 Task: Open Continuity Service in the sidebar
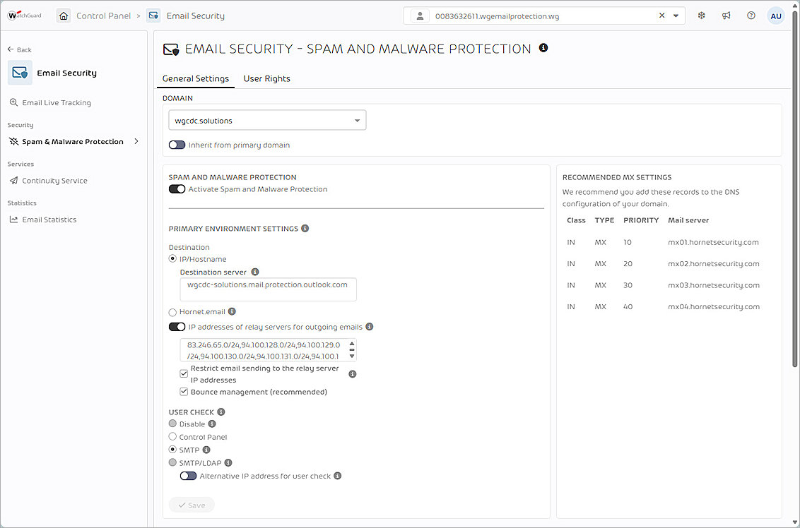click(53, 180)
